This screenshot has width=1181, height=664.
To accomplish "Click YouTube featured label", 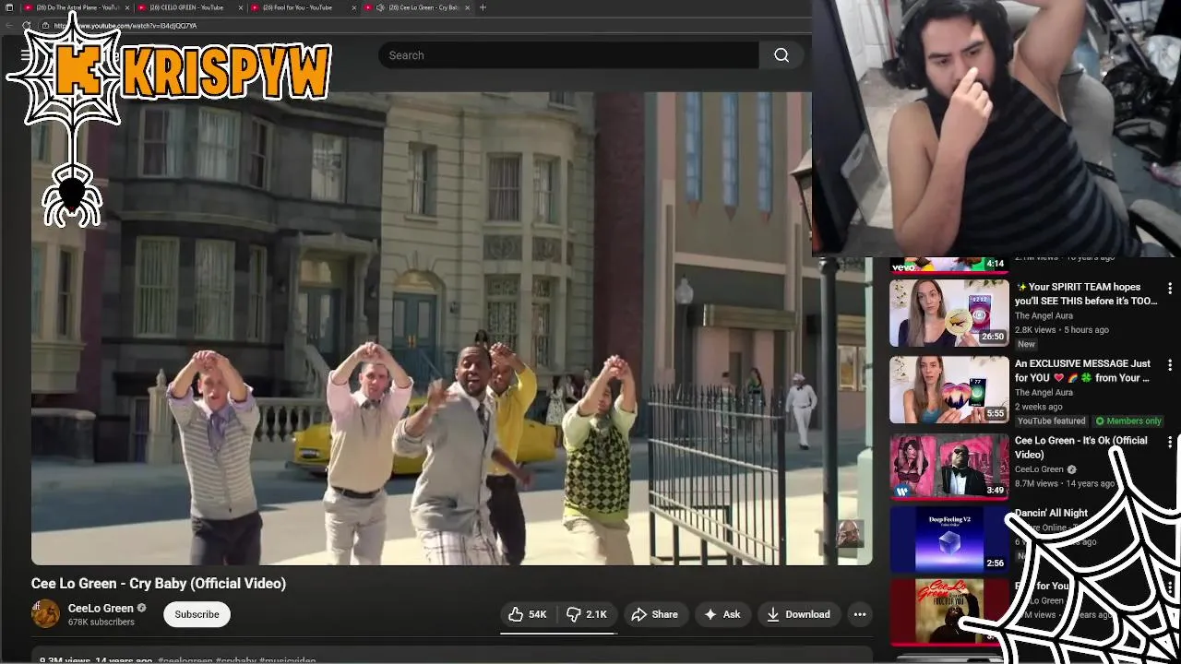I will [x=1051, y=421].
